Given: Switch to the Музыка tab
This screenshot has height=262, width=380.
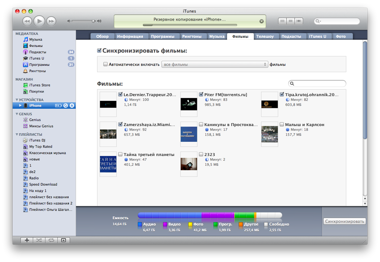Looking at the screenshot, I should click(x=217, y=36).
